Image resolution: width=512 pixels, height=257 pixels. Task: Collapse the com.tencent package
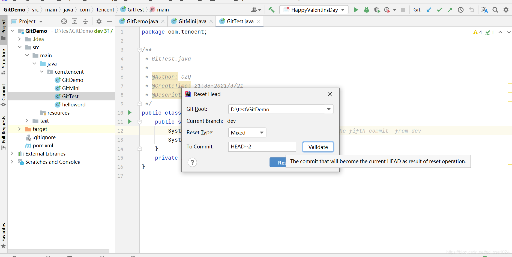coord(42,72)
